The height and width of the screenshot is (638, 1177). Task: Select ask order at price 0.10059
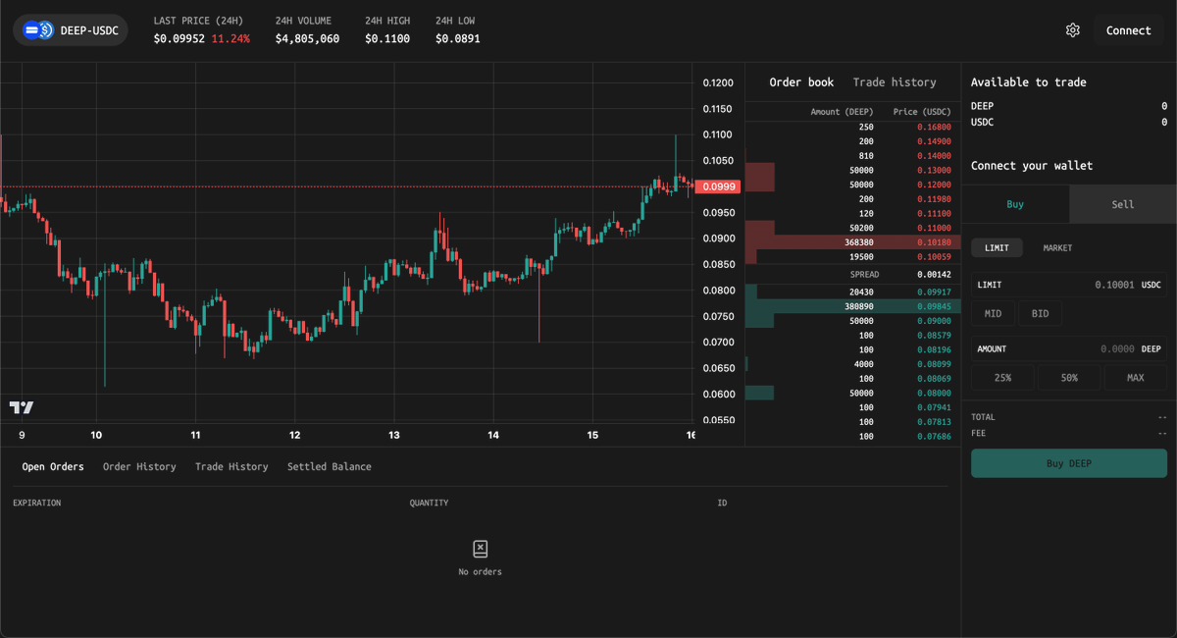pos(853,256)
